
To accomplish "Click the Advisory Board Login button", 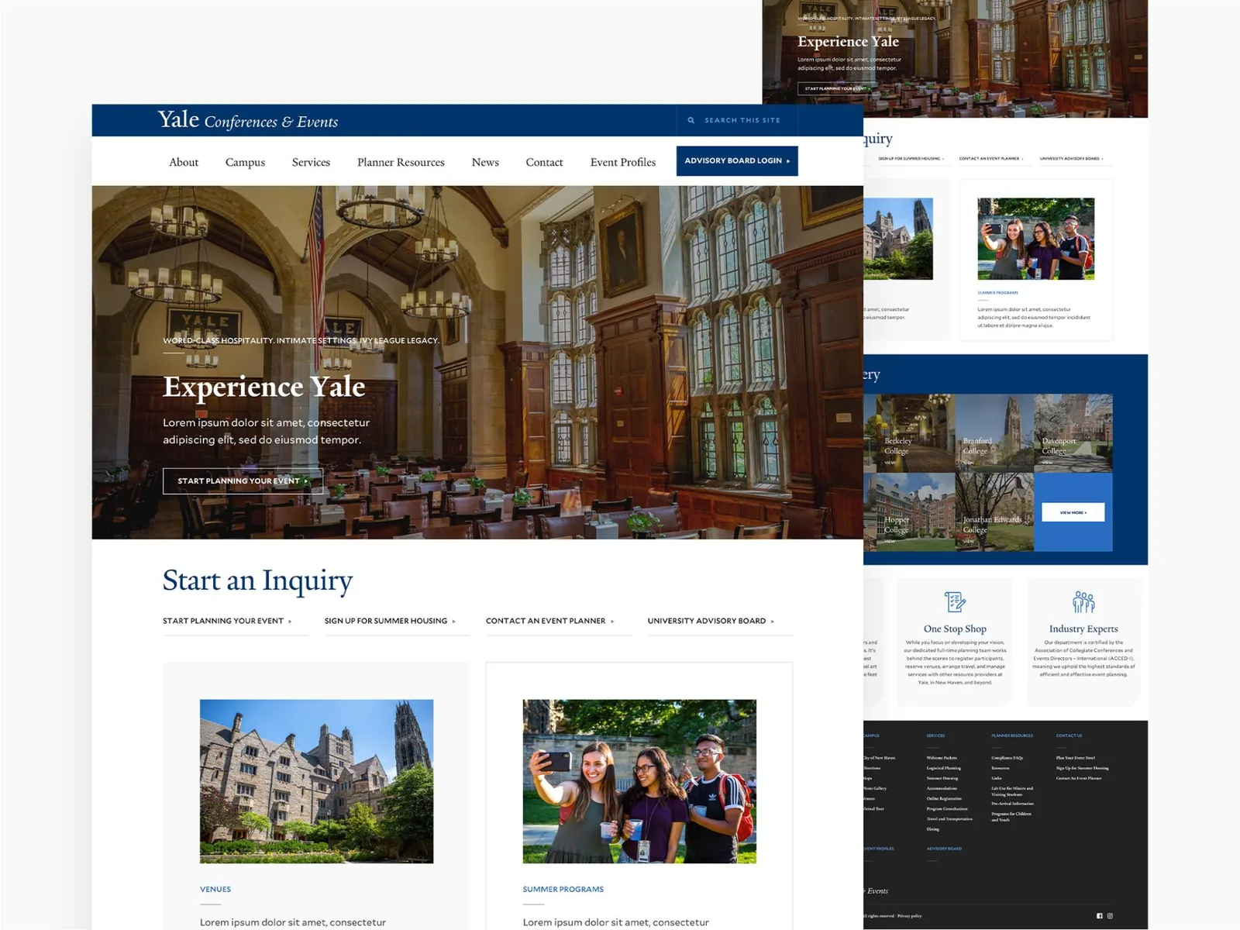I will pos(737,161).
